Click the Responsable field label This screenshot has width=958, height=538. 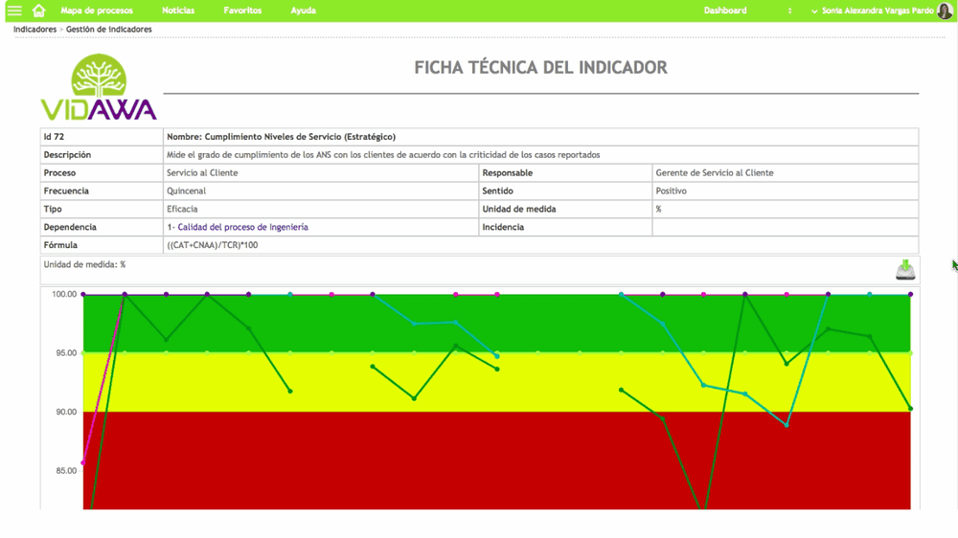[507, 173]
